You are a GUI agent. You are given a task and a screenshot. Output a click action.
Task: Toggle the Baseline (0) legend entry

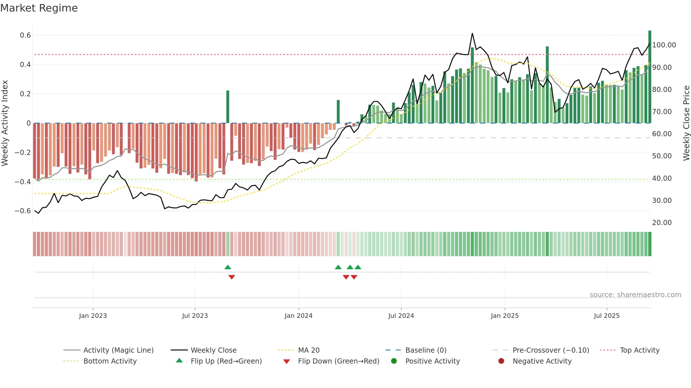[416, 350]
